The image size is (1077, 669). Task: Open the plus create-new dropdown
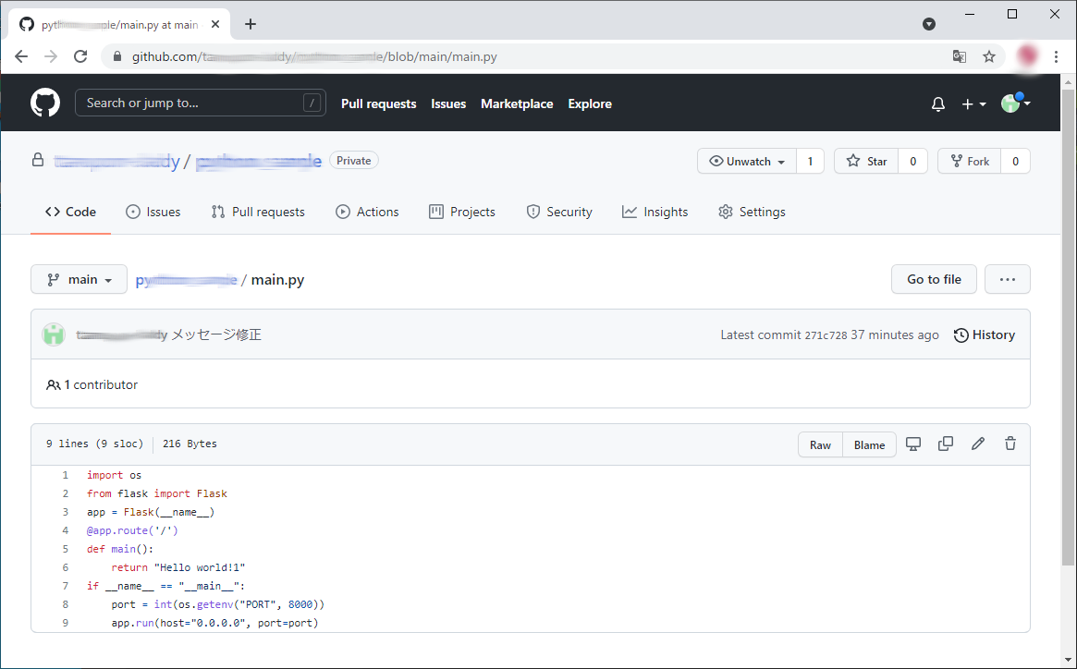(x=973, y=104)
